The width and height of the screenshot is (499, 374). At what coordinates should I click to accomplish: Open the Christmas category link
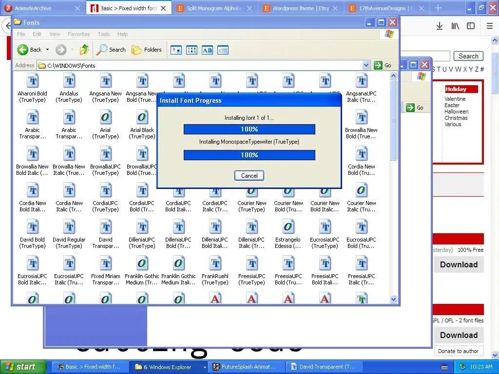pos(456,118)
